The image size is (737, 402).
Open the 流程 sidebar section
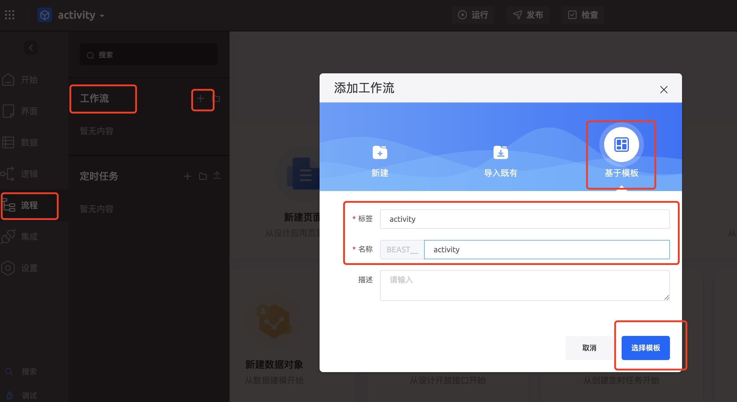pos(29,206)
